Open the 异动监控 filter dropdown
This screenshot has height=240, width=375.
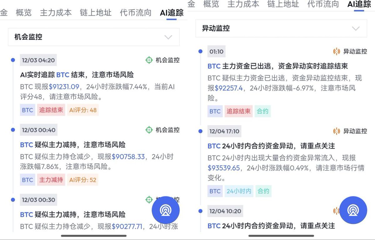click(x=281, y=28)
